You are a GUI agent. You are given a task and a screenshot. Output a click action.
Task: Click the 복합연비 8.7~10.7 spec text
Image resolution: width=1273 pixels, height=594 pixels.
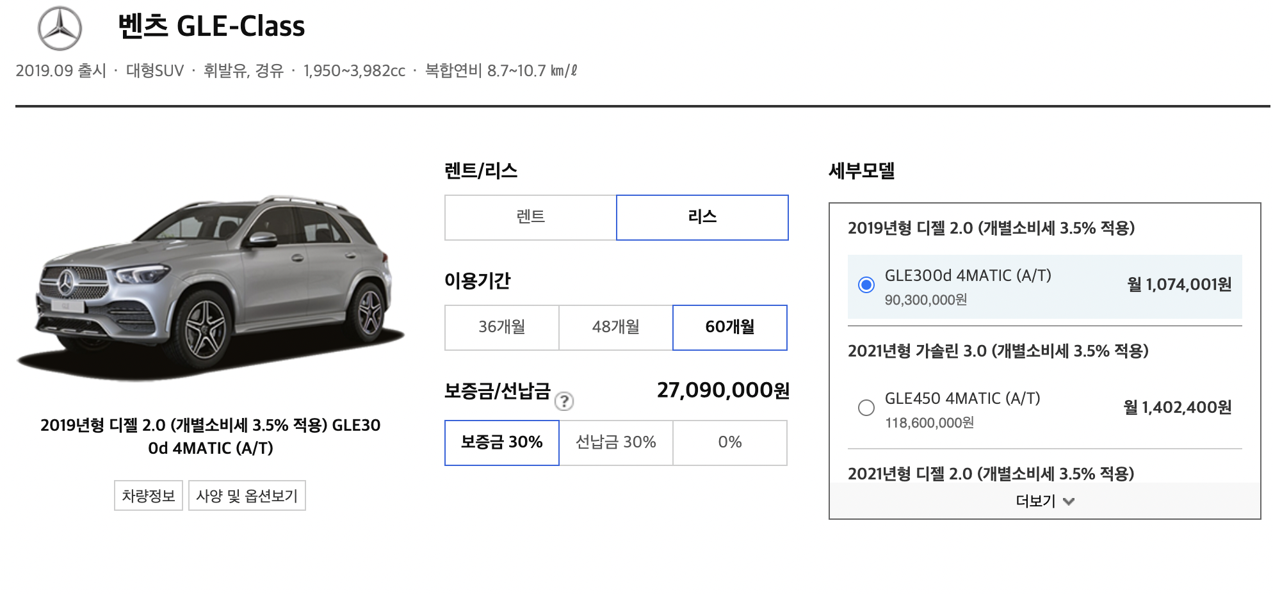501,70
